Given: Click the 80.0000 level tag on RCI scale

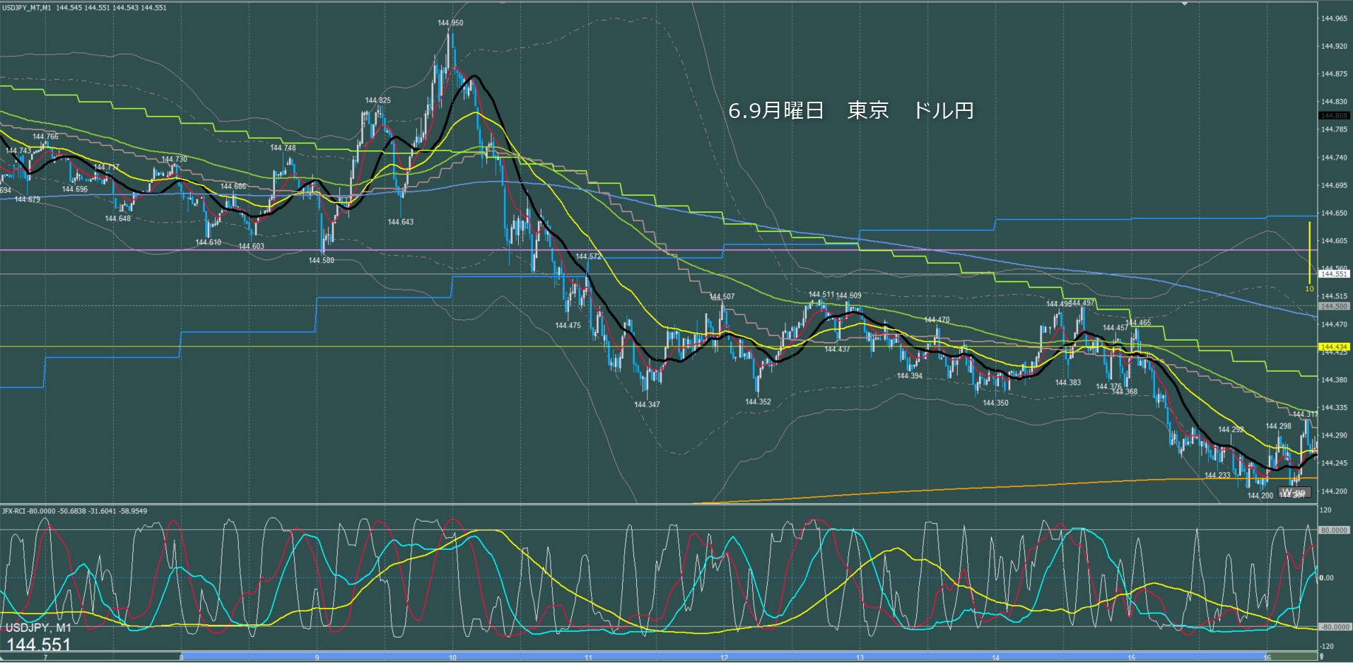Looking at the screenshot, I should tap(1335, 529).
